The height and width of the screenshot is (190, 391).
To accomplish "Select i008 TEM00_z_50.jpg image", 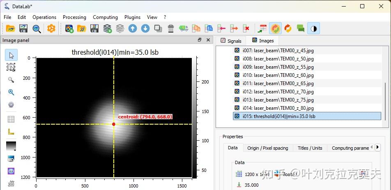I will tap(307, 59).
